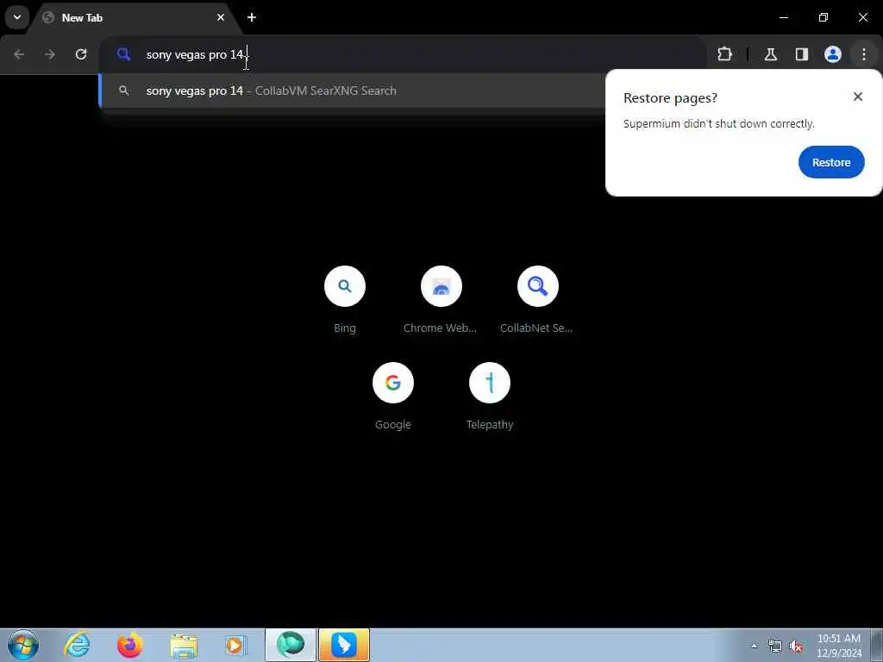Open a new tab with plus button

pyautogui.click(x=252, y=17)
